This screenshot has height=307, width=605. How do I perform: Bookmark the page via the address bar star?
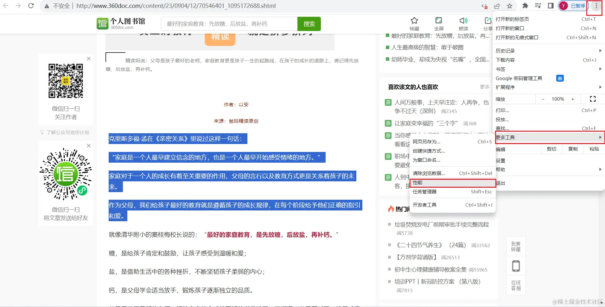[510, 6]
